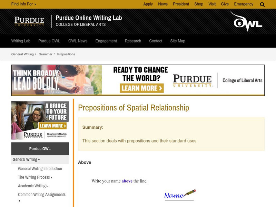
Task: Expand the Academic Writing submenu
Action: (x=33, y=186)
